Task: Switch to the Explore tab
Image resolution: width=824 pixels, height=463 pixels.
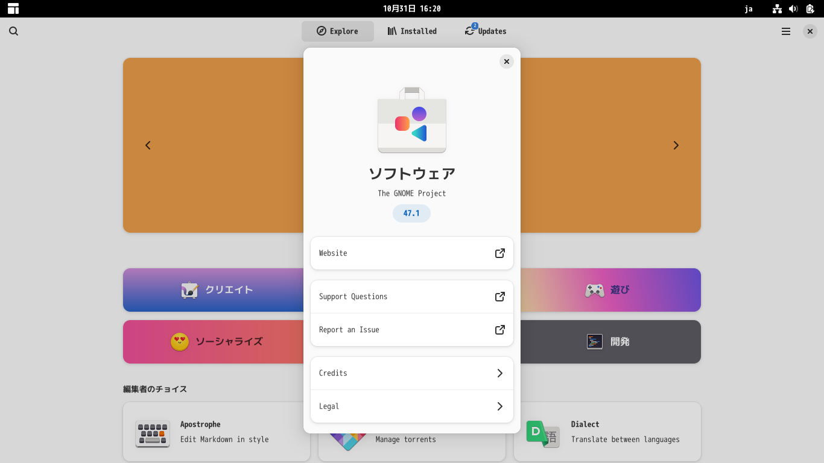Action: pos(338,31)
